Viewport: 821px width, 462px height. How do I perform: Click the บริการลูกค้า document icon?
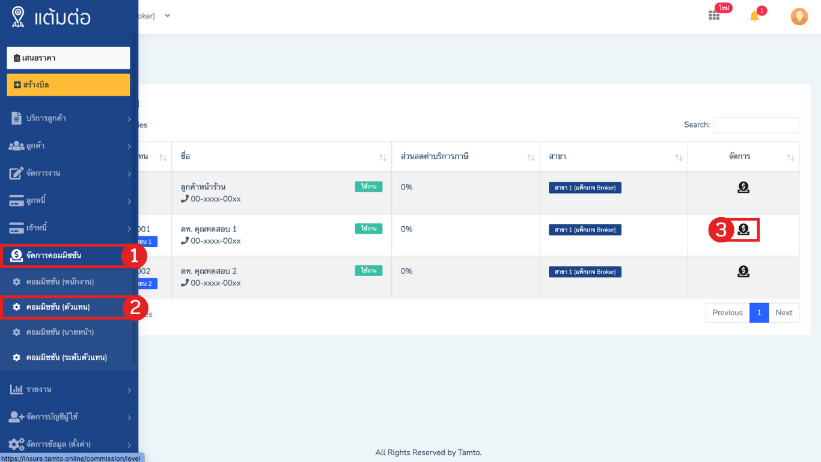(16, 118)
